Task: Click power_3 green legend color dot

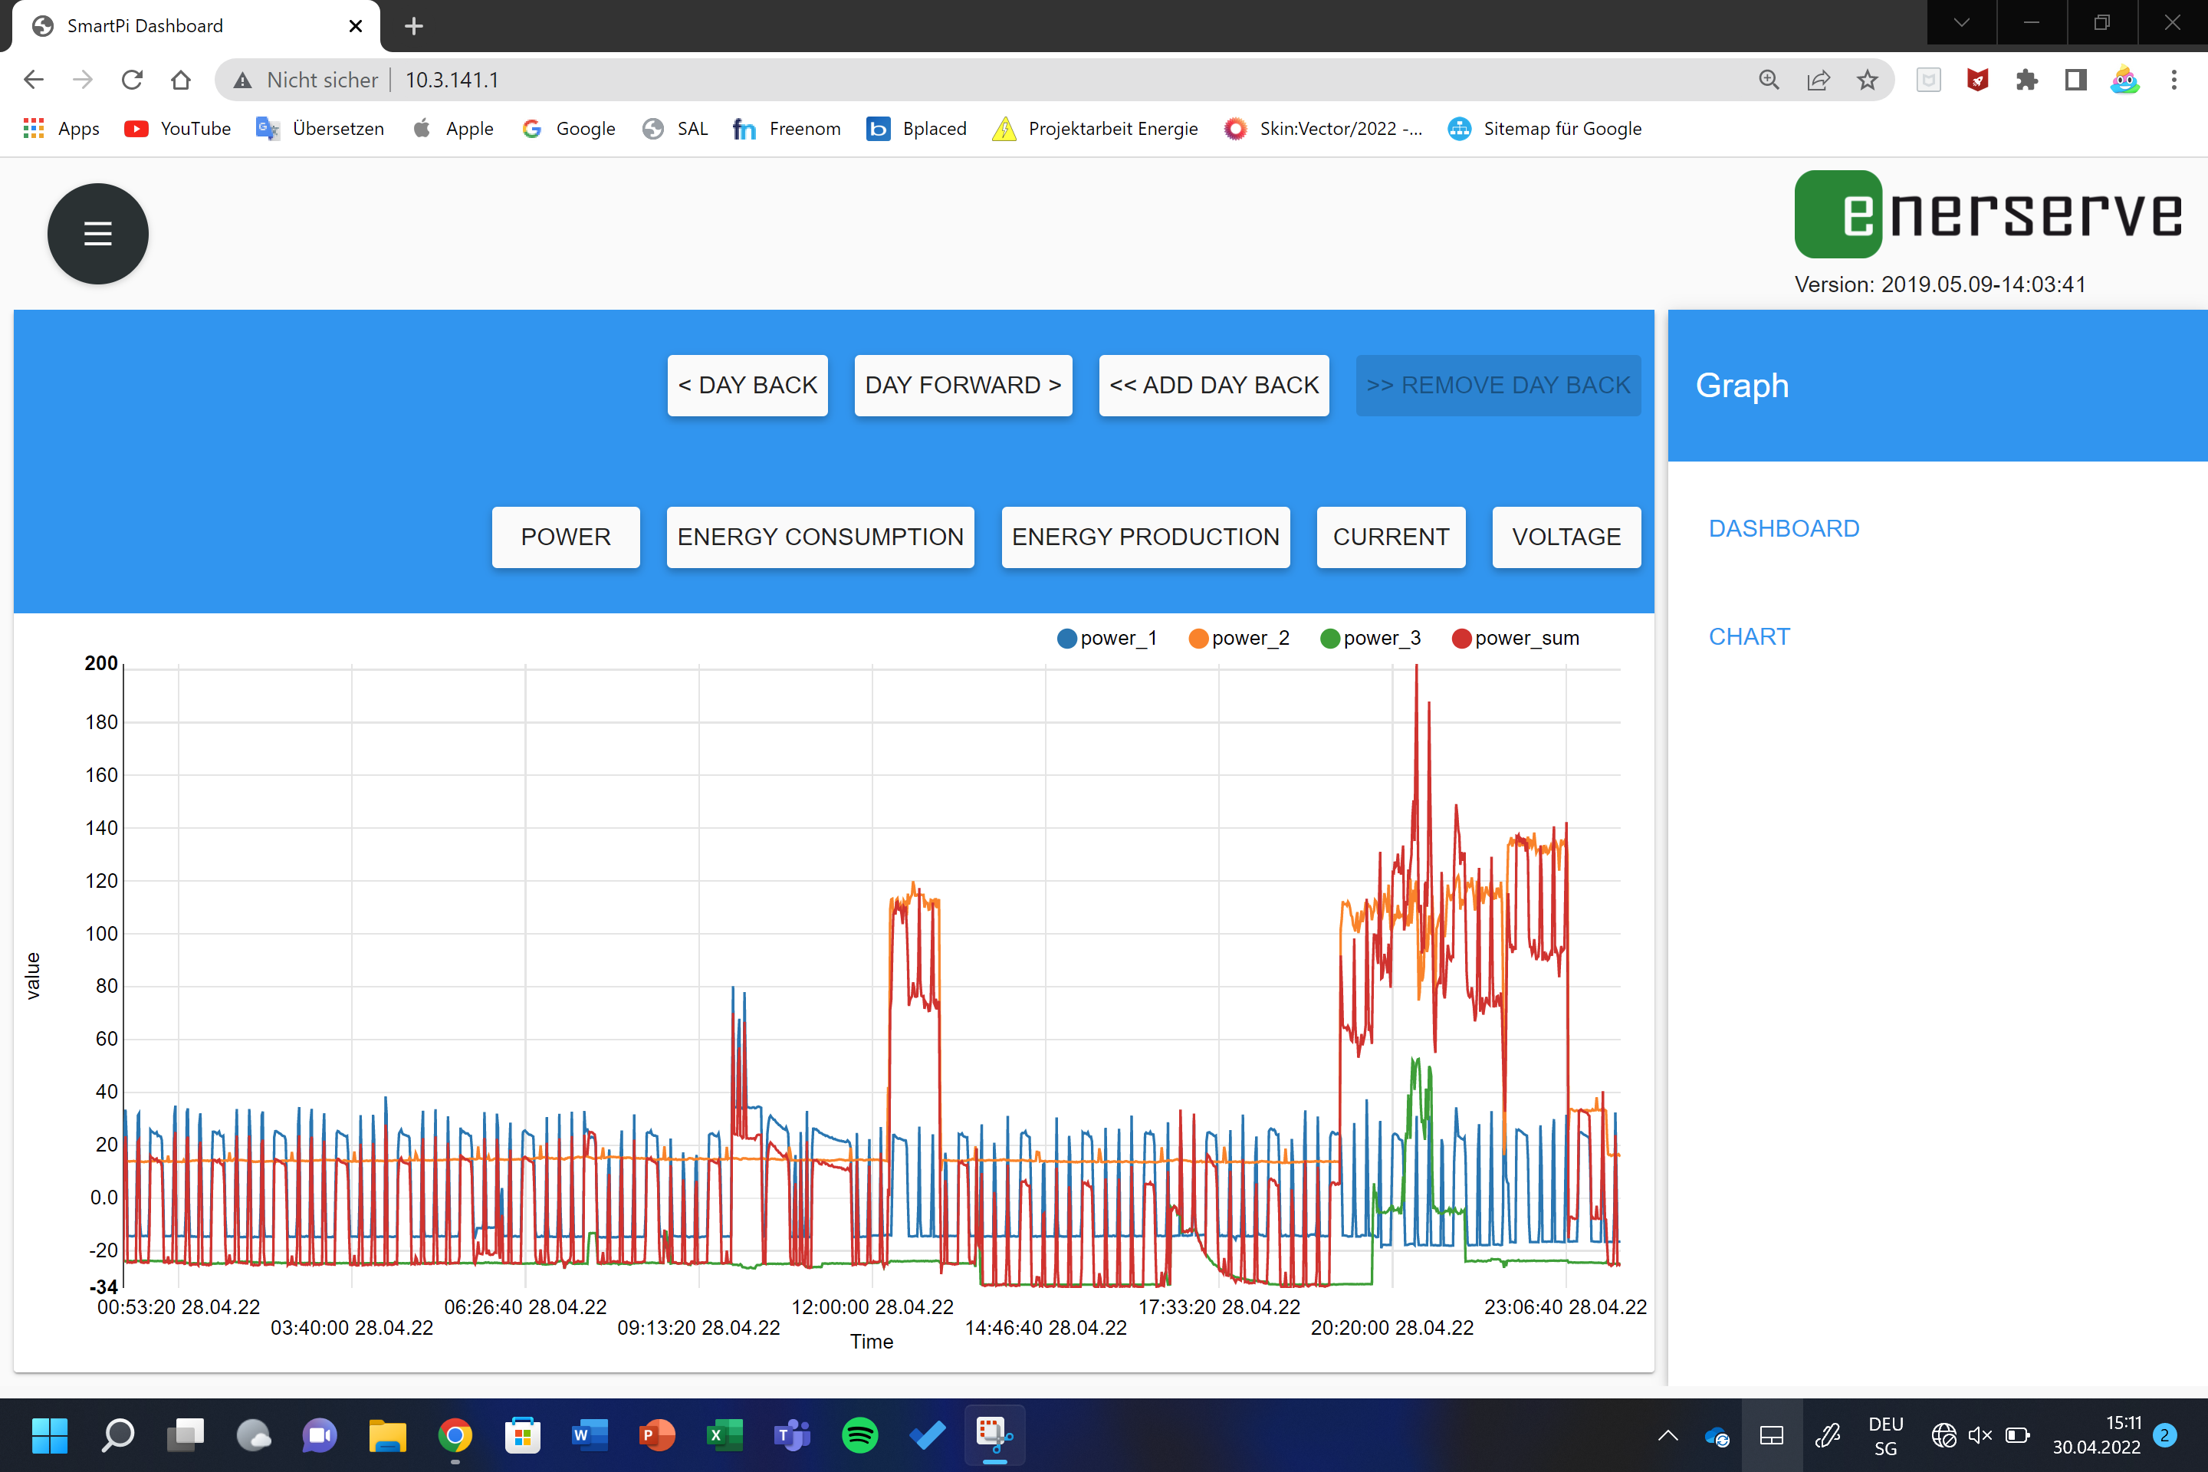Action: pyautogui.click(x=1329, y=639)
